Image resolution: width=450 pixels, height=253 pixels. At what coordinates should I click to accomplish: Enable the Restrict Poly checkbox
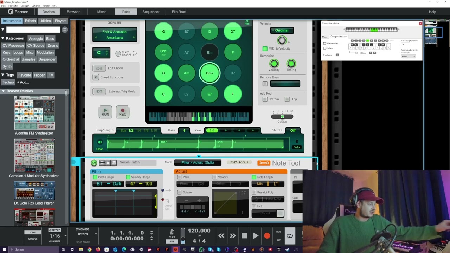pyautogui.click(x=254, y=192)
